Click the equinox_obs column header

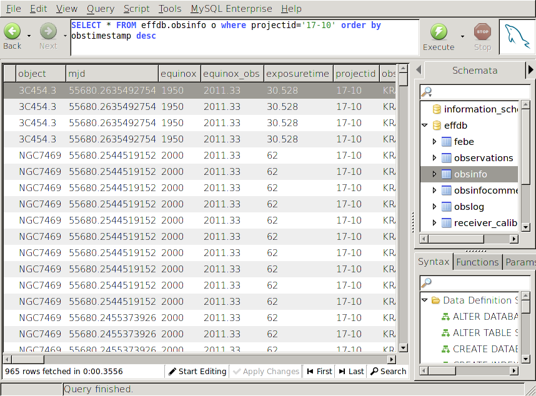tap(232, 74)
